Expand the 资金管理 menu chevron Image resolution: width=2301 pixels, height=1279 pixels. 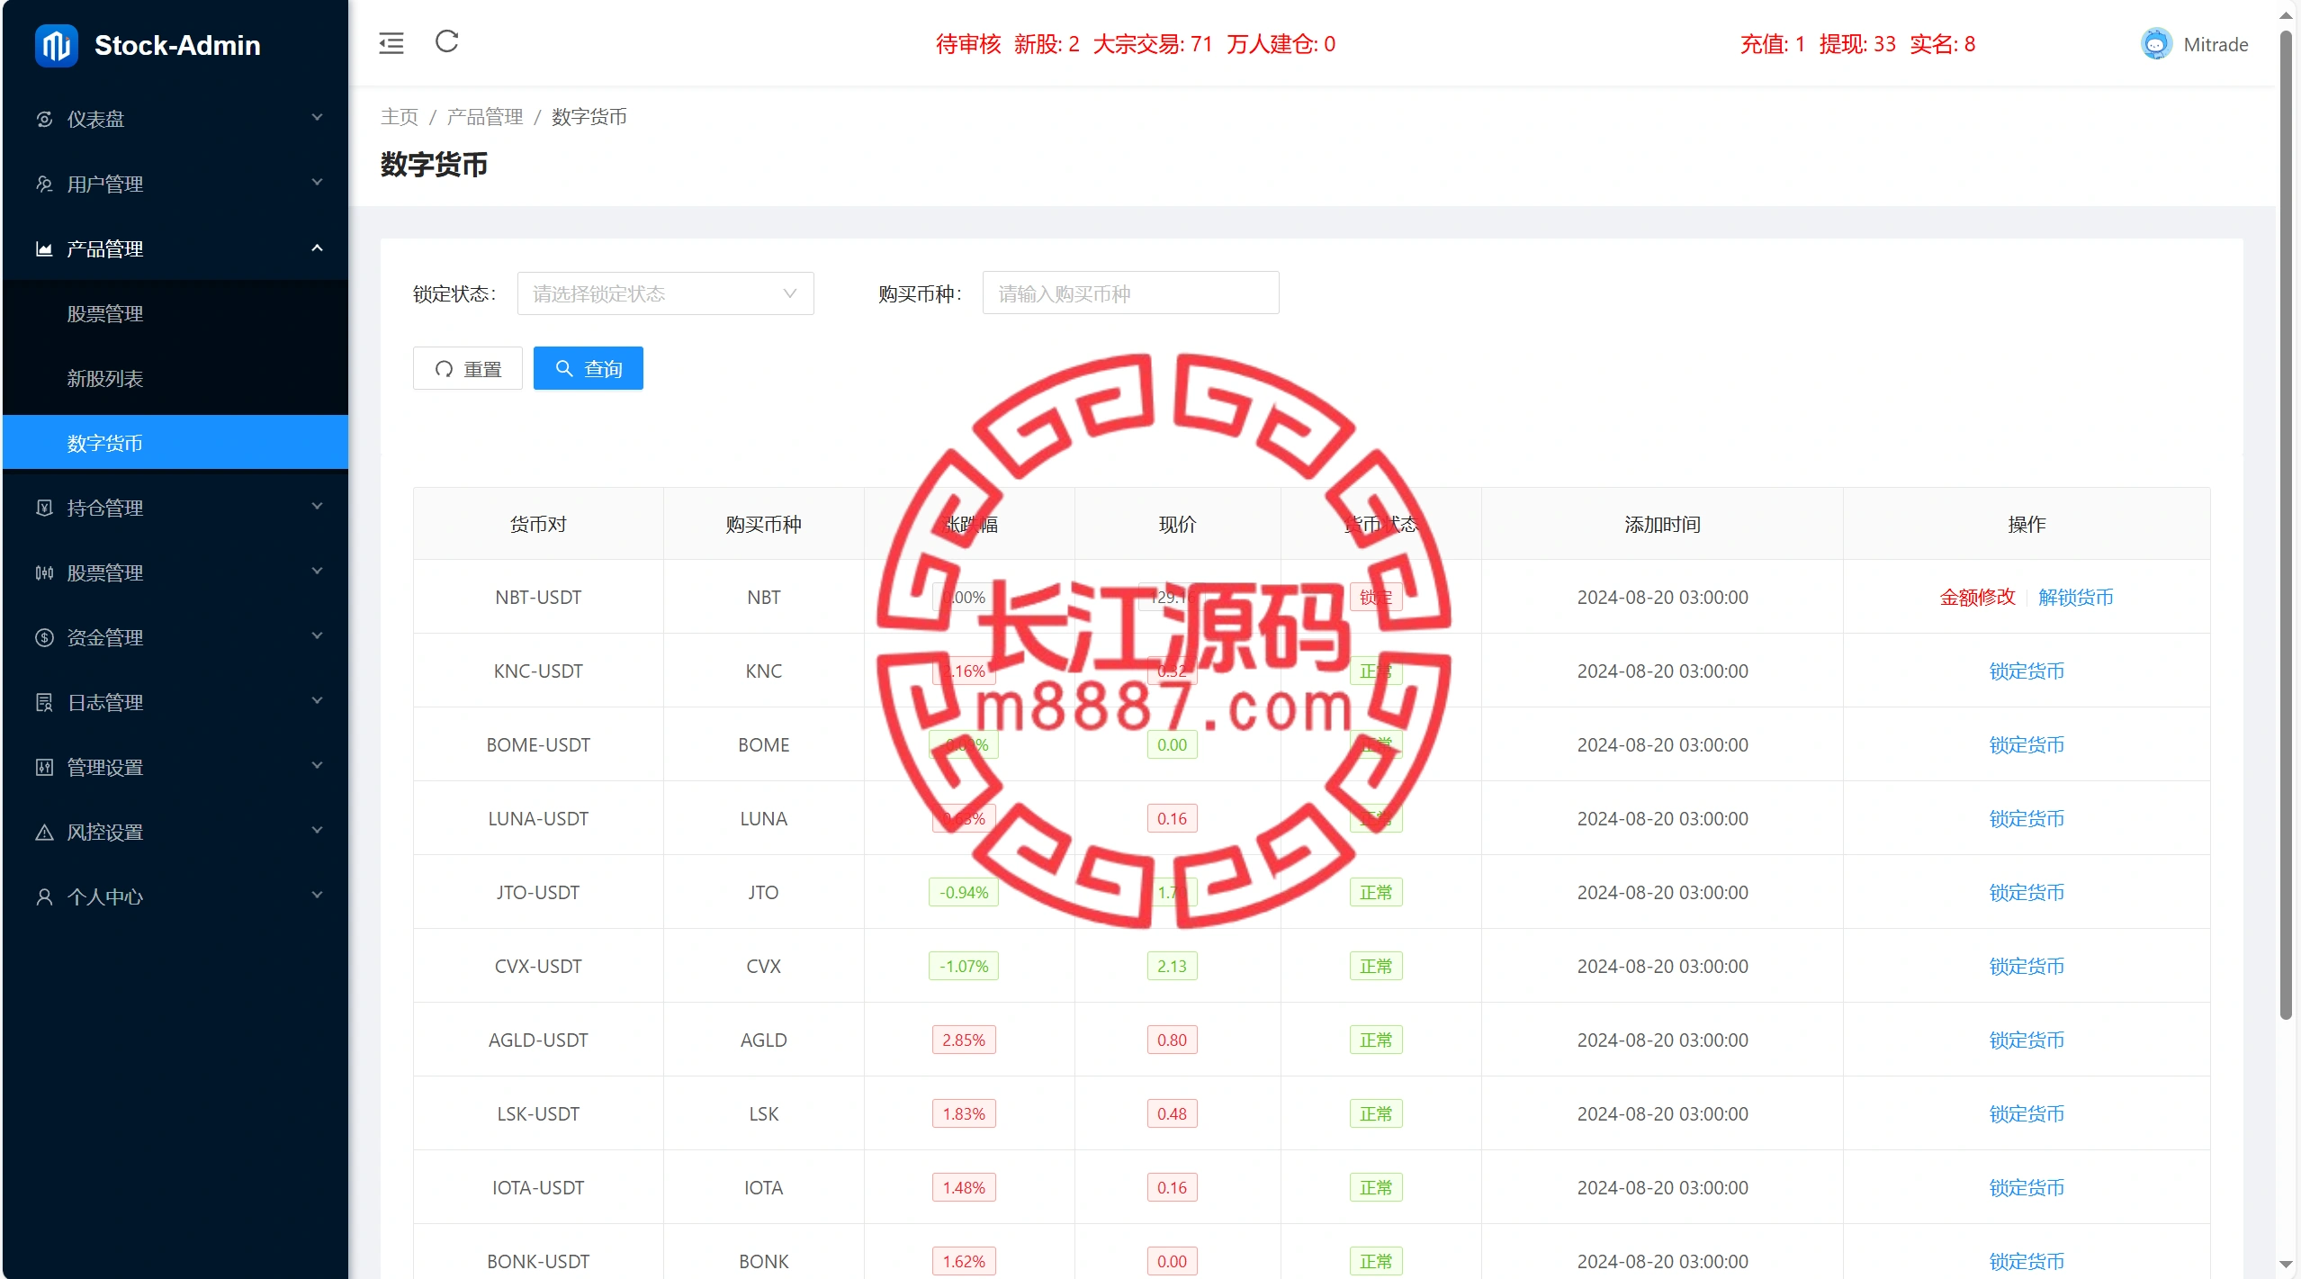pos(317,636)
